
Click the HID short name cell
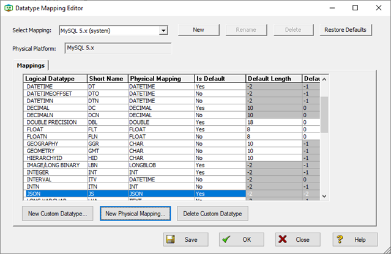pos(108,158)
